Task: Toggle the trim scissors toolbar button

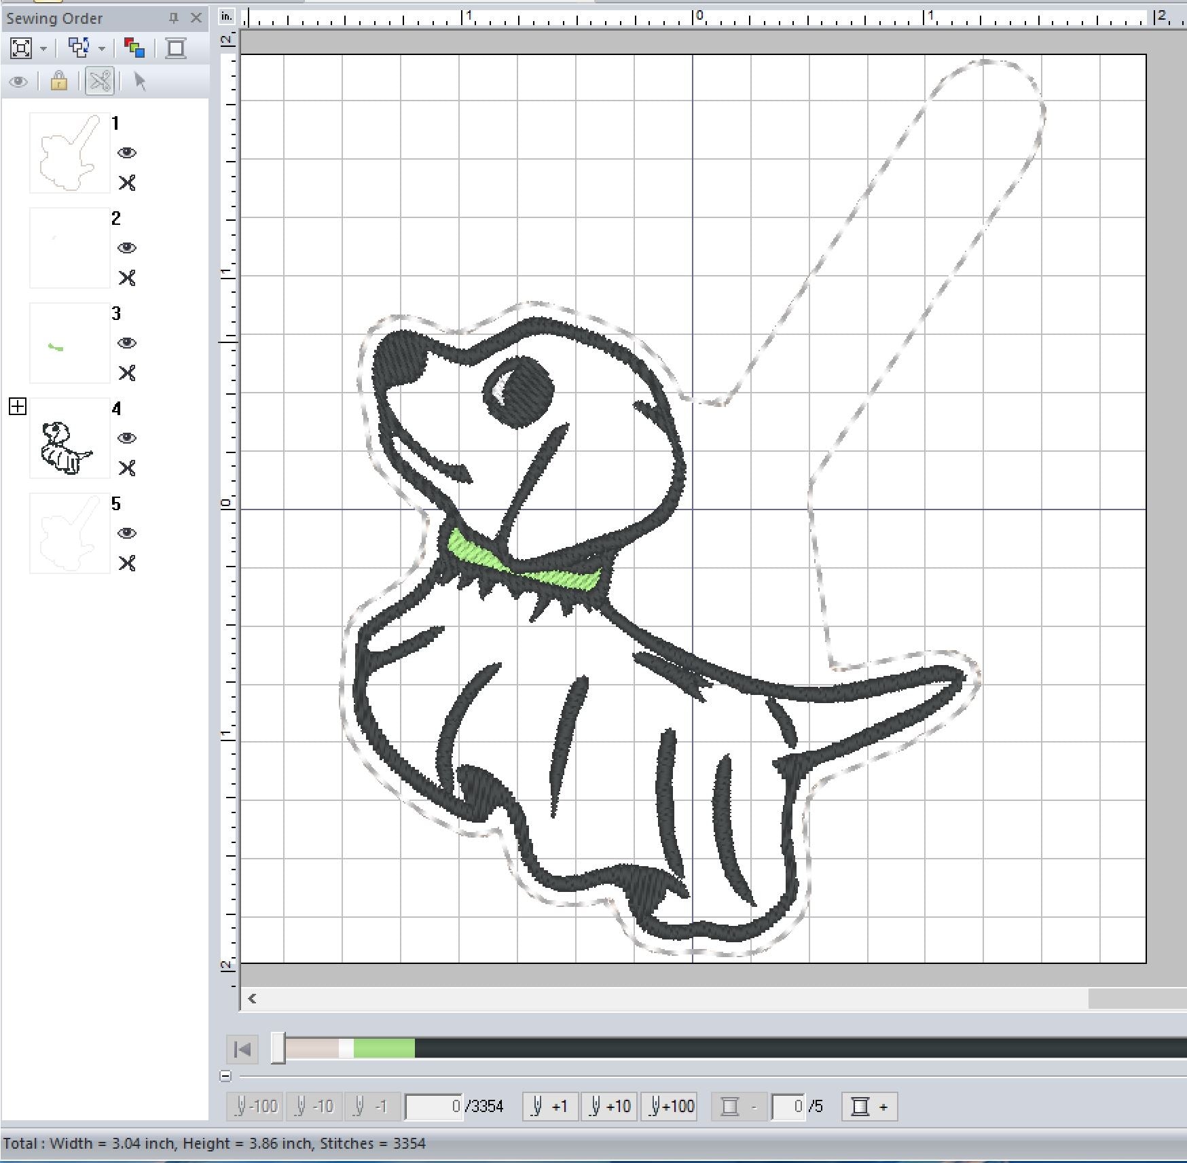Action: pos(100,82)
